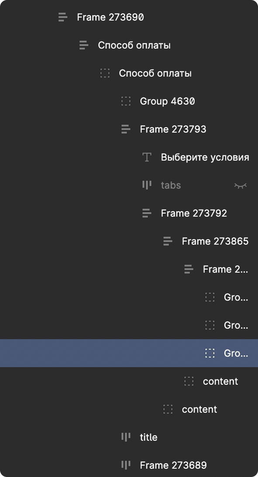Click the group icon next to Group 4630
Viewport: 258px width, 477px height.
tap(126, 101)
